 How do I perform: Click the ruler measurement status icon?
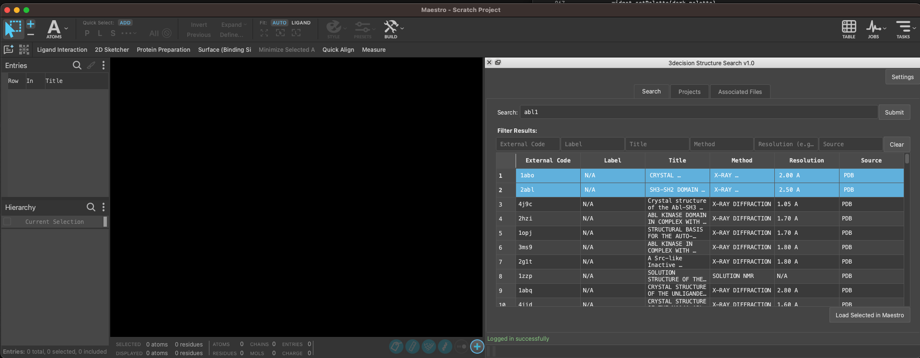[x=413, y=346]
